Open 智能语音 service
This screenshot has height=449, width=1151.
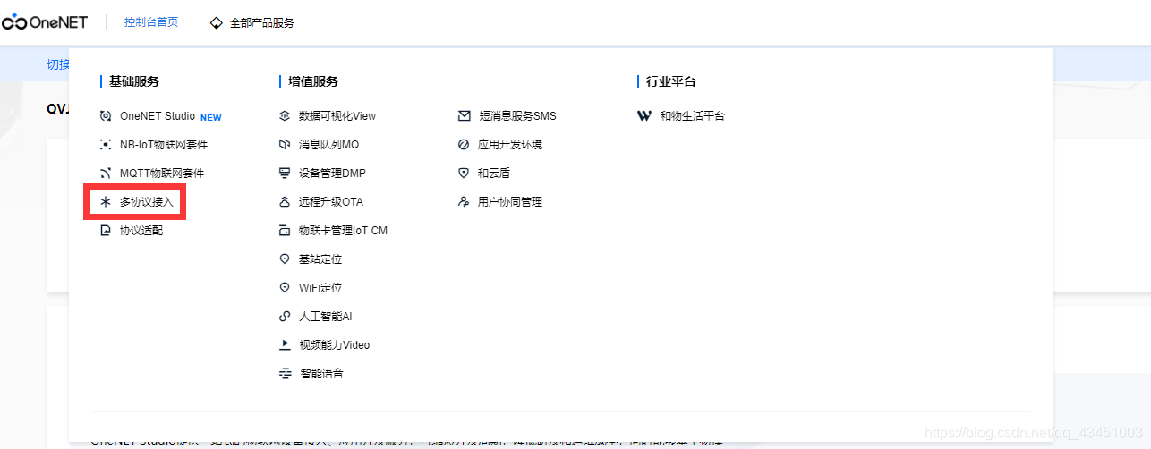[320, 374]
